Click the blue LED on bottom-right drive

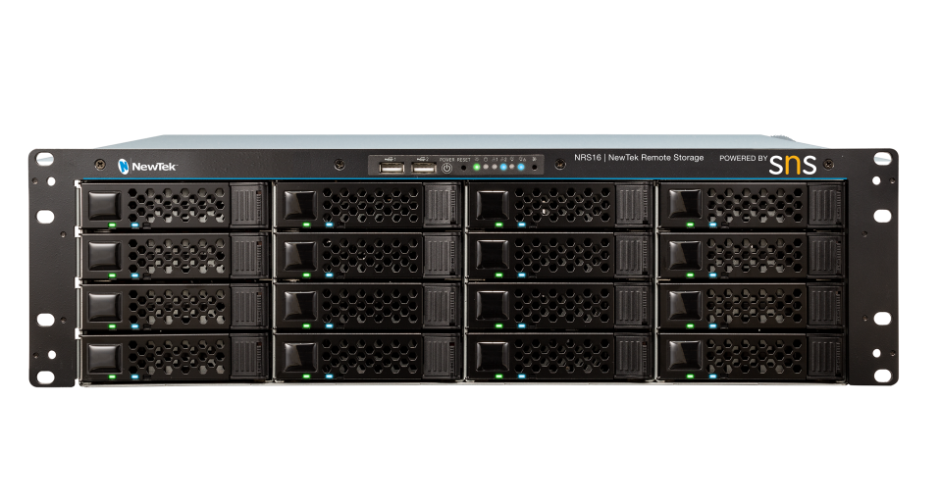coord(712,377)
